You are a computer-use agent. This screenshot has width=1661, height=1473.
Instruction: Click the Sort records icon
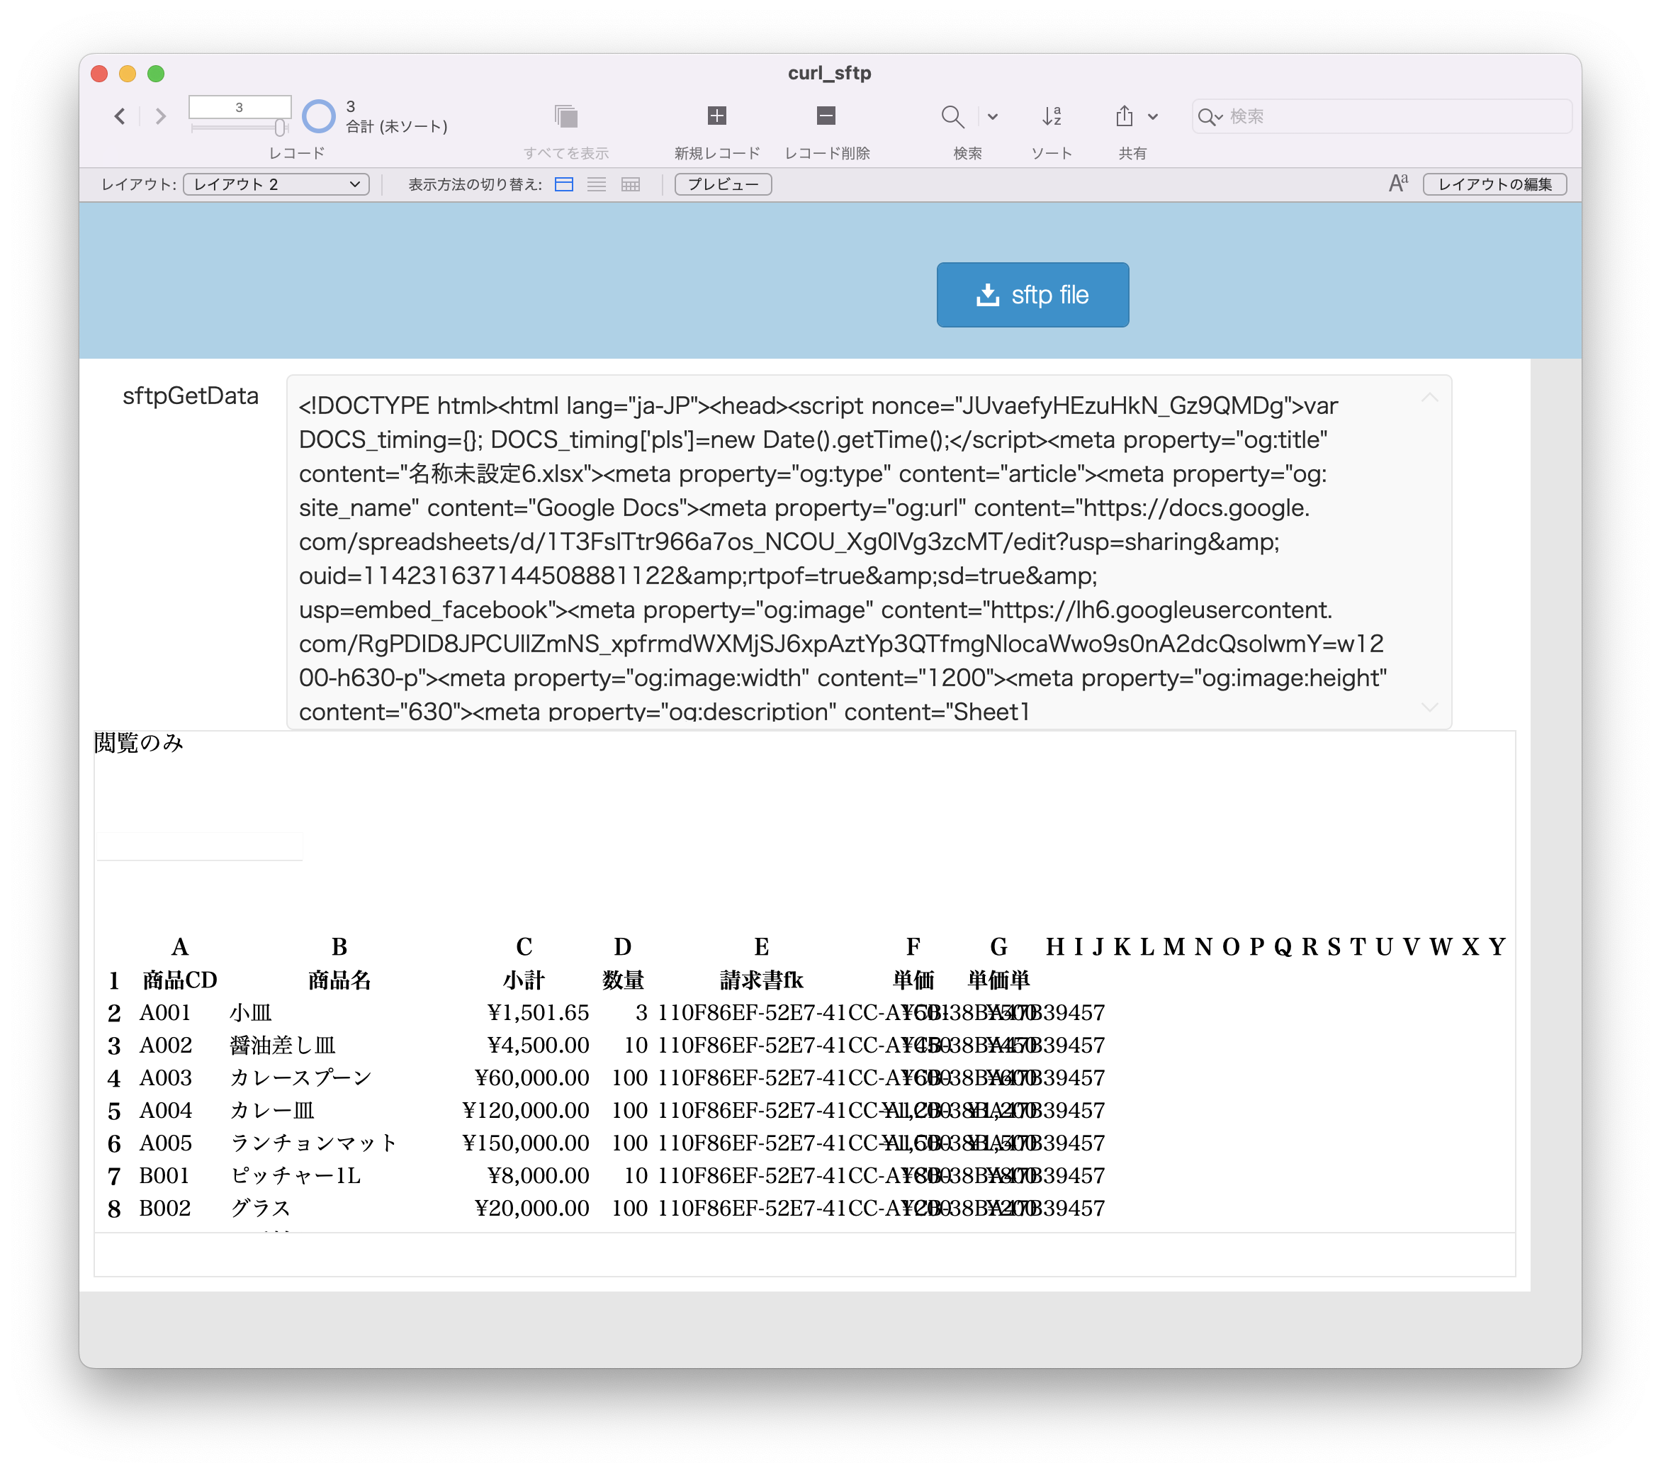(1051, 116)
